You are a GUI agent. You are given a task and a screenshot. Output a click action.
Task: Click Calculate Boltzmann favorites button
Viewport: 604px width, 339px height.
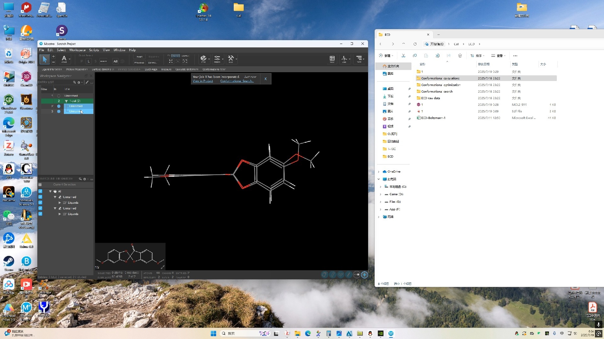tap(187, 69)
